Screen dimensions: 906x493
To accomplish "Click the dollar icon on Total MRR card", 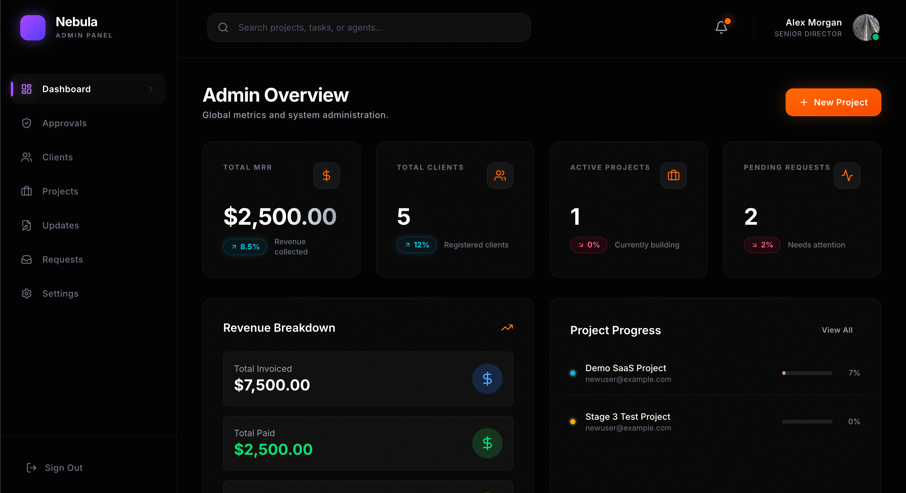I will pyautogui.click(x=326, y=175).
